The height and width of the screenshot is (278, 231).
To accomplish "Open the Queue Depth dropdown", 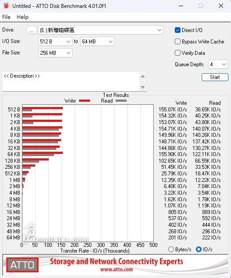I will tap(218, 64).
